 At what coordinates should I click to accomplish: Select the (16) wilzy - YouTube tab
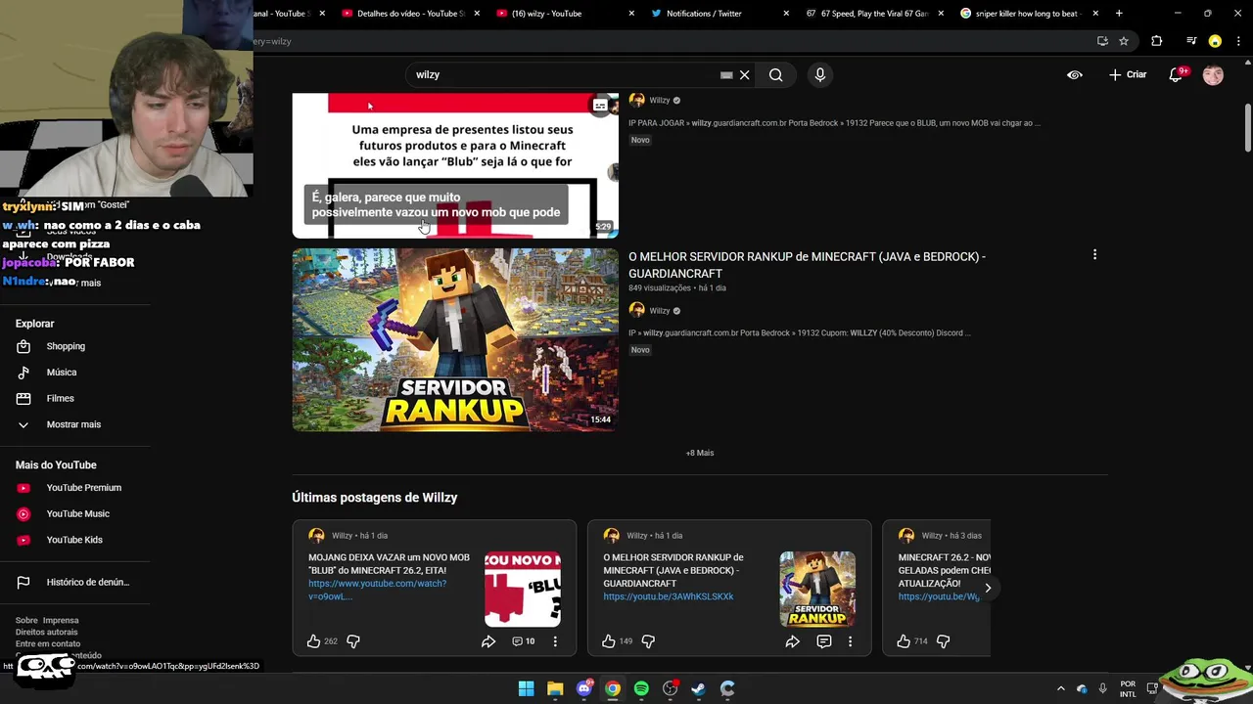(x=563, y=14)
